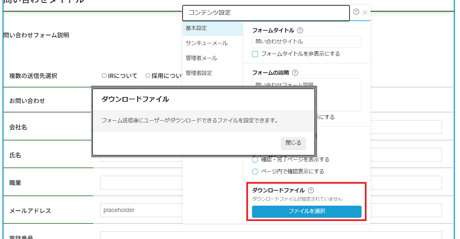Choose the IRについて radio button

point(104,76)
